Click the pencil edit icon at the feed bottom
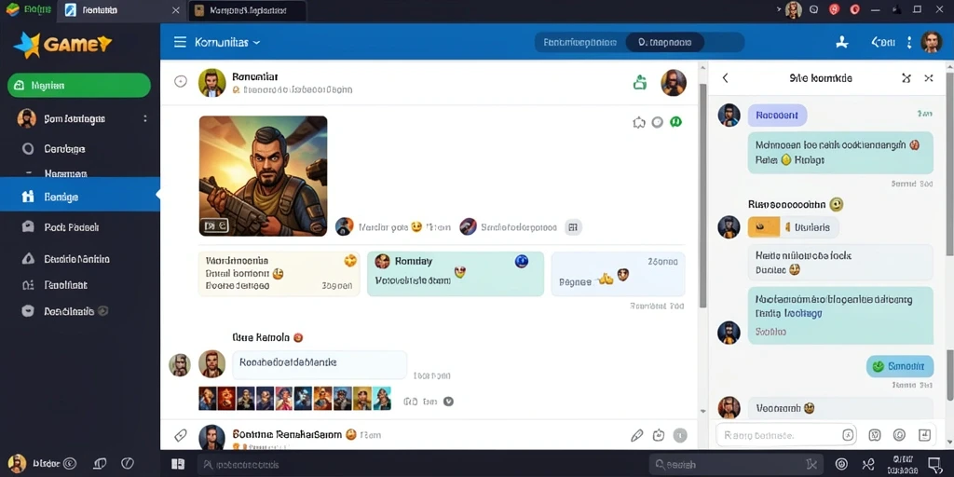 coord(636,435)
